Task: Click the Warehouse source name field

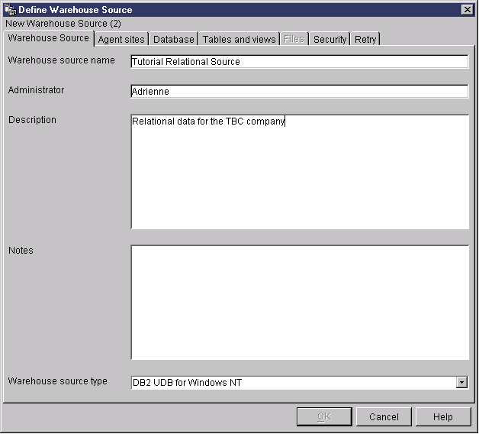Action: pos(299,62)
